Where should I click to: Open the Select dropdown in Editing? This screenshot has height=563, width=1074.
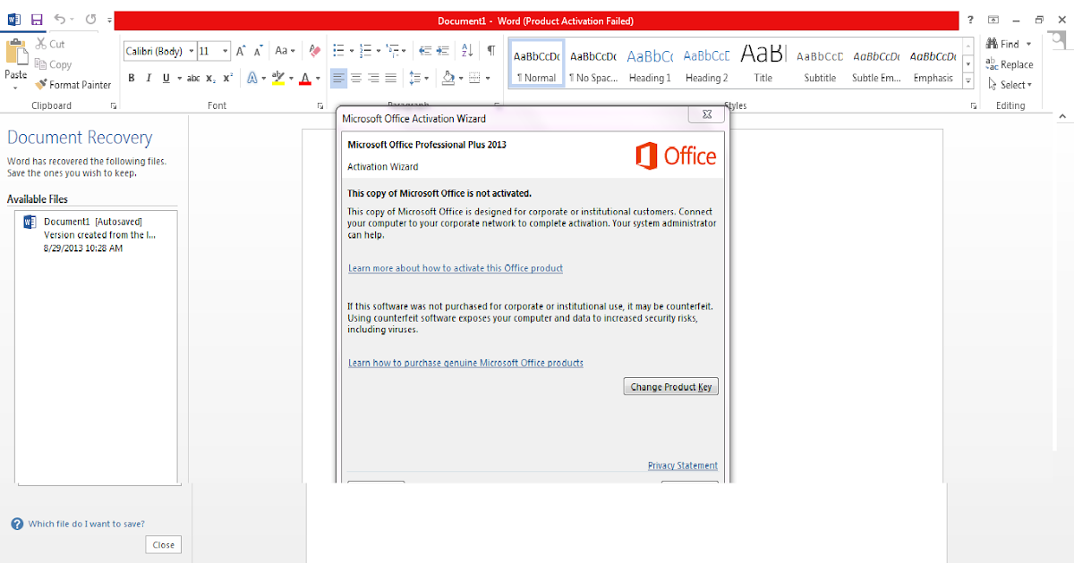(1010, 85)
